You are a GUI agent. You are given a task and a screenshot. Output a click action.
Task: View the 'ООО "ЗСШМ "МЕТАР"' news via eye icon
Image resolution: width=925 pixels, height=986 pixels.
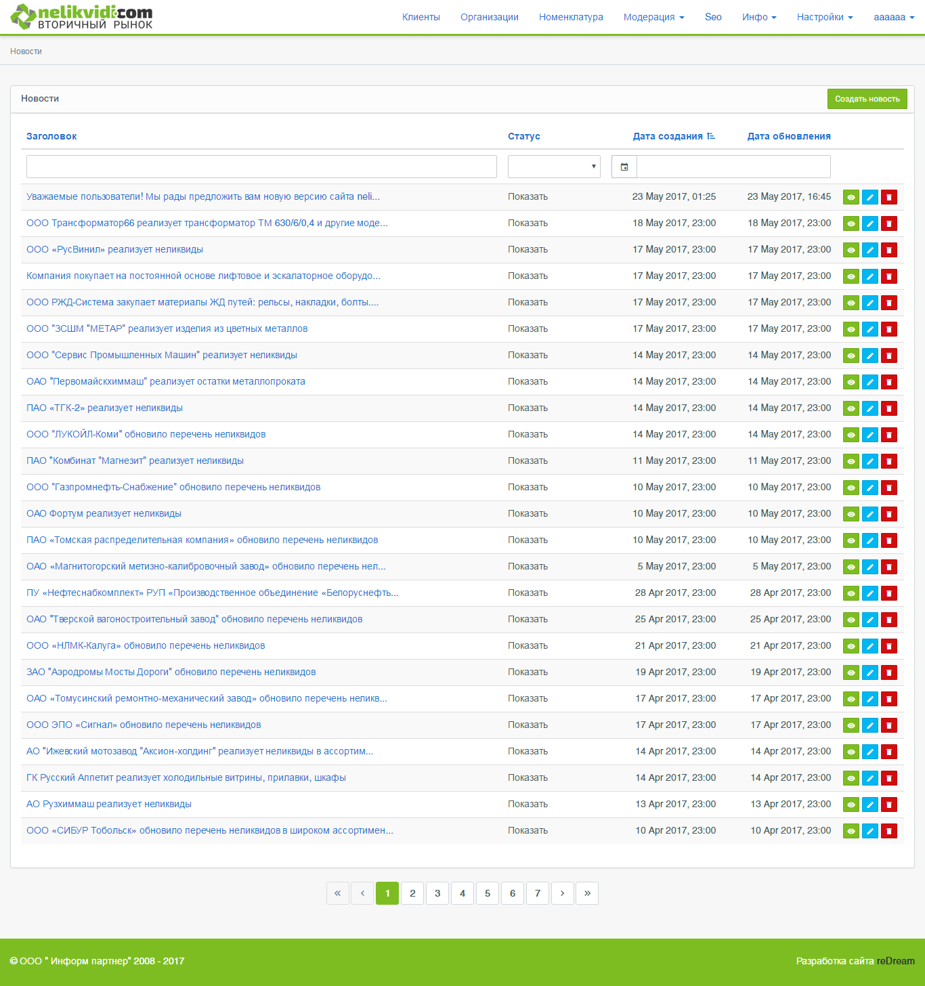pyautogui.click(x=851, y=329)
